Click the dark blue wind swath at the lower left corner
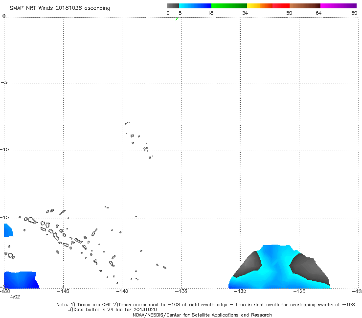Image resolution: width=362 pixels, height=318 pixels. click(x=21, y=280)
